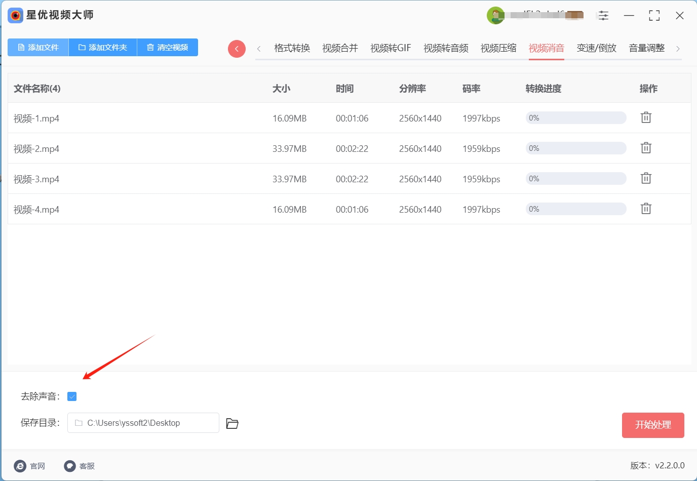This screenshot has height=481, width=697.
Task: Open the 视频转GIF tab
Action: point(391,48)
